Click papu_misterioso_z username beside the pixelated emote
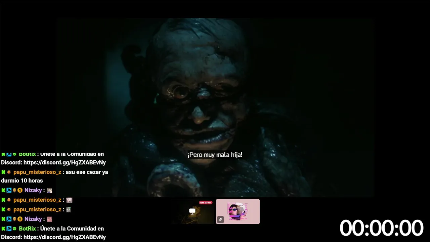 [37, 209]
